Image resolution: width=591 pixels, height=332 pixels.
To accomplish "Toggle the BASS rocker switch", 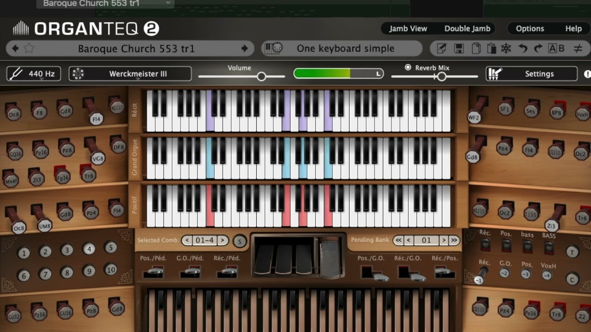I will click(549, 248).
